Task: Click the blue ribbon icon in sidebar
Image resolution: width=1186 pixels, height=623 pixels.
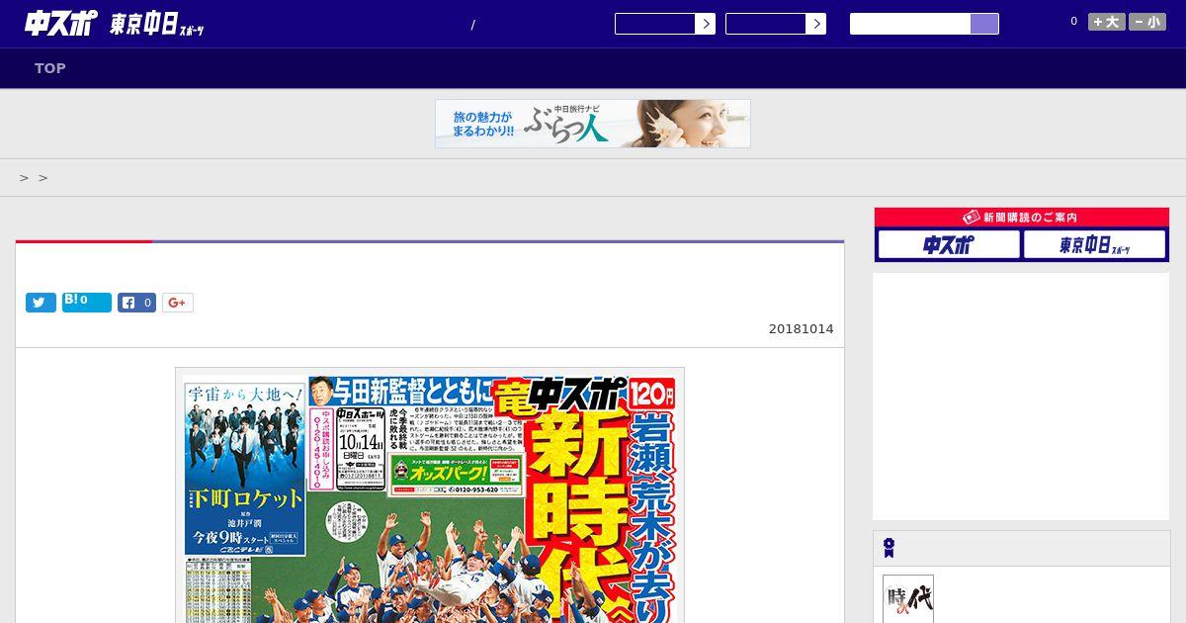Action: pos(889,548)
